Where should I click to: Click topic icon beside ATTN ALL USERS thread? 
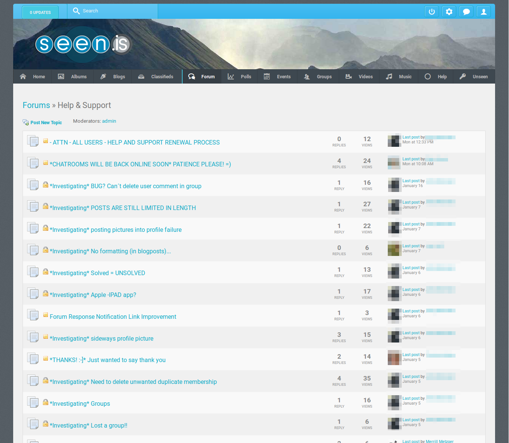point(46,141)
